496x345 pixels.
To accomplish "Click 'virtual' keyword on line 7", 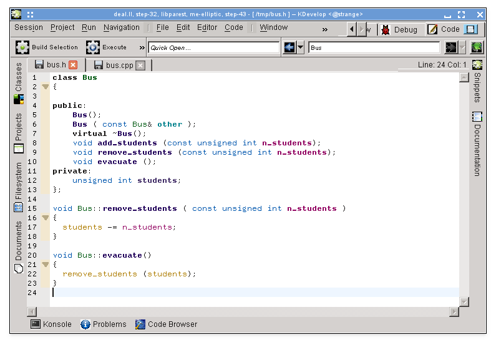I will tap(90, 134).
